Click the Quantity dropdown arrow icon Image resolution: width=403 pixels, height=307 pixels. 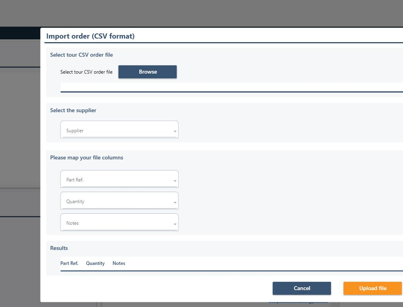[x=175, y=203]
